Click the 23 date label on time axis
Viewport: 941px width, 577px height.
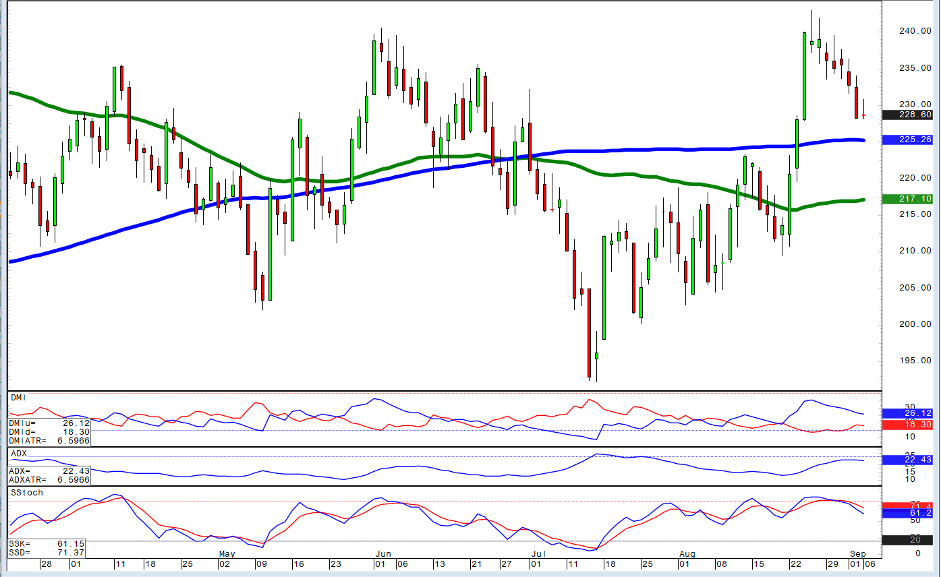tap(335, 564)
